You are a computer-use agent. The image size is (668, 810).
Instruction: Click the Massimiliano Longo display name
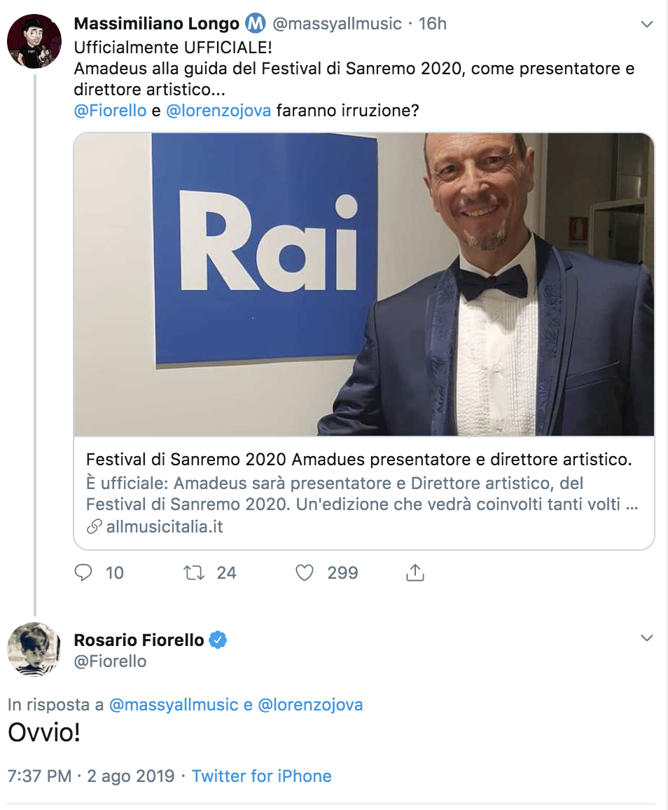point(155,24)
